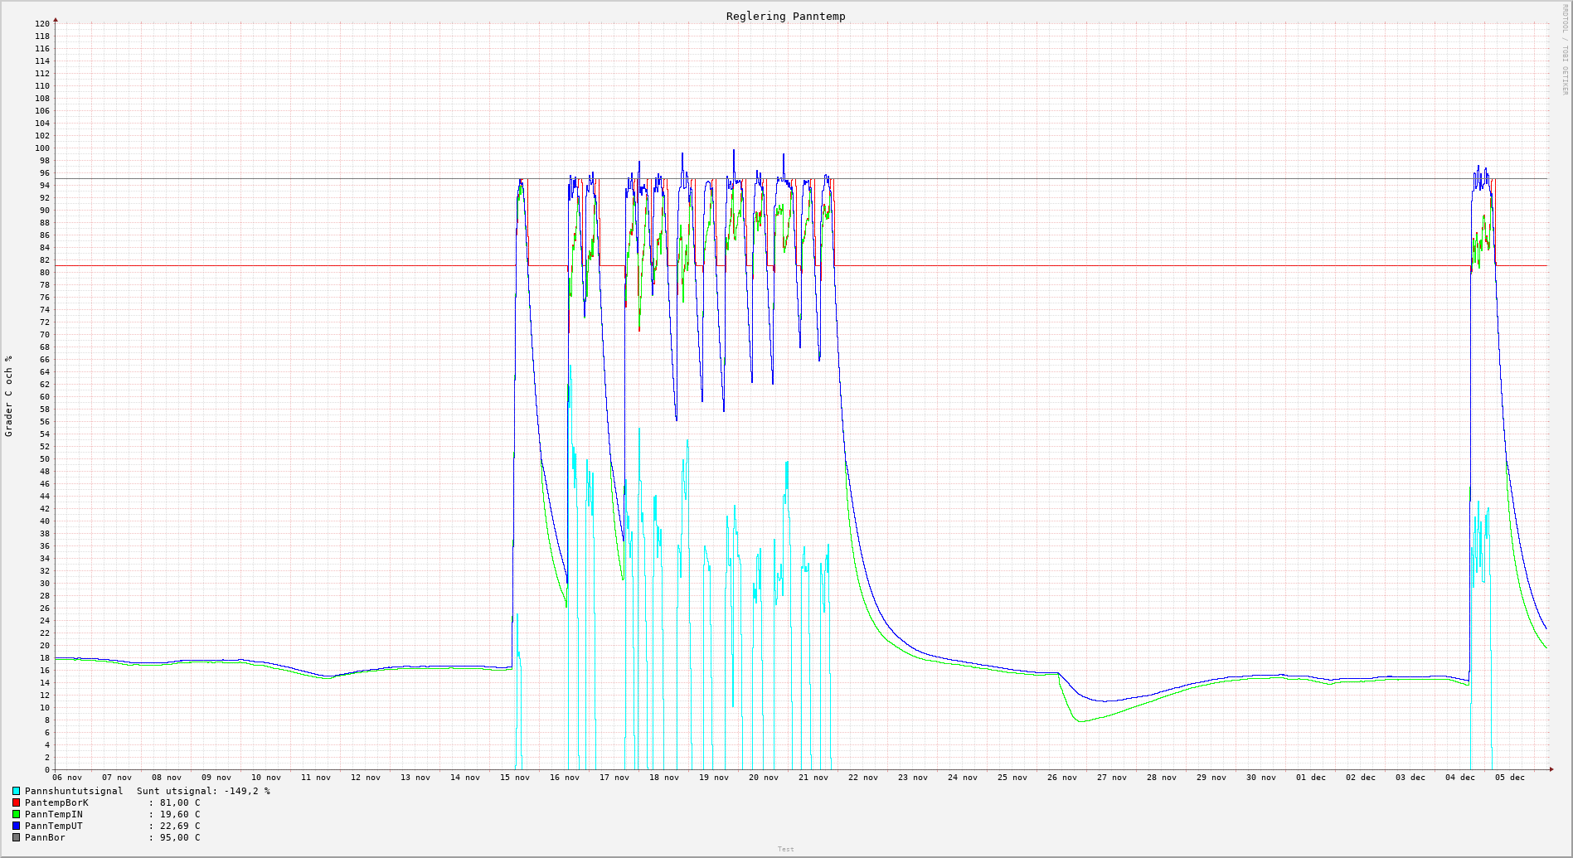
Task: Select the chart title Reglering Panntemp
Action: (785, 17)
